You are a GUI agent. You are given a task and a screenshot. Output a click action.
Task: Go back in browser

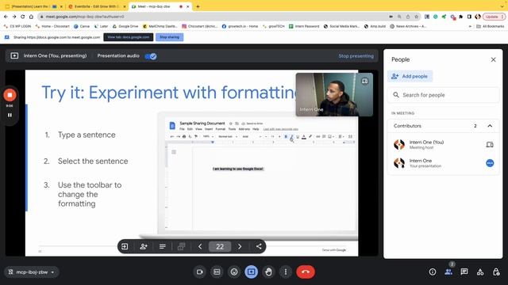[6, 17]
